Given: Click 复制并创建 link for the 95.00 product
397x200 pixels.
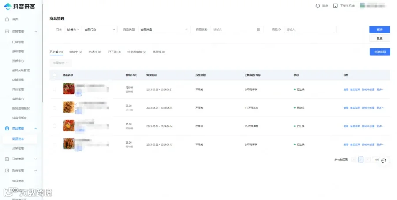Looking at the screenshot, I should [368, 126].
